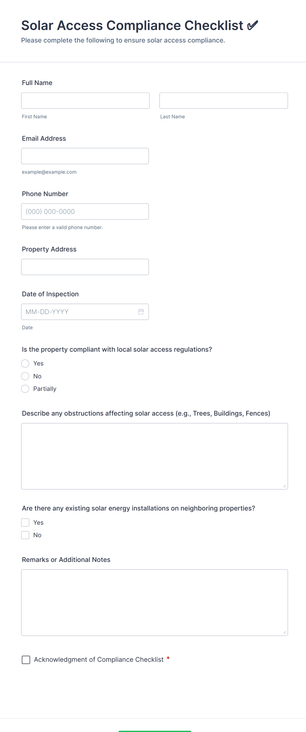Click the First Name input field
306x732 pixels.
(x=85, y=101)
